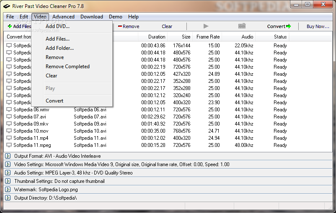The height and width of the screenshot is (213, 336).
Task: Click monitor icon of the 176x144 row
Action: point(9,46)
